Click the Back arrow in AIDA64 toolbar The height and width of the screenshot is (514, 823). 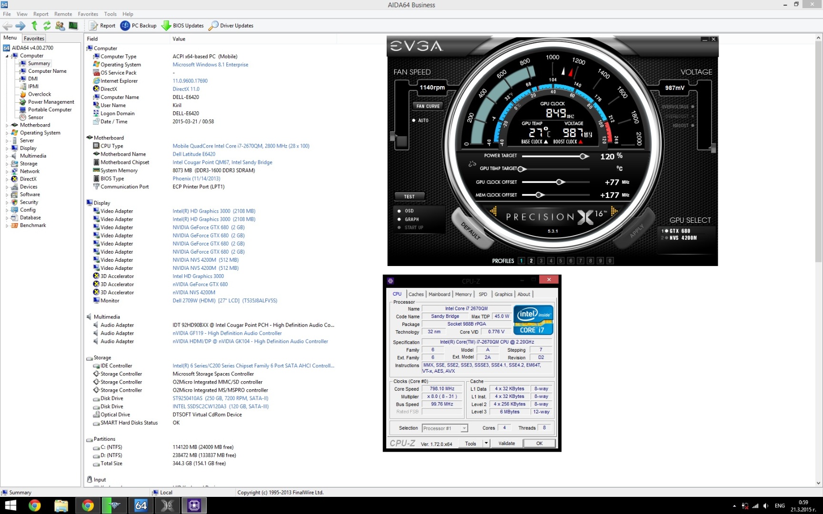(8, 26)
